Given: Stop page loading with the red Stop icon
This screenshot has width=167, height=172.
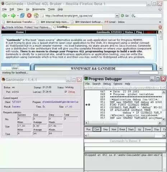Looking at the screenshot, I should (29, 15).
